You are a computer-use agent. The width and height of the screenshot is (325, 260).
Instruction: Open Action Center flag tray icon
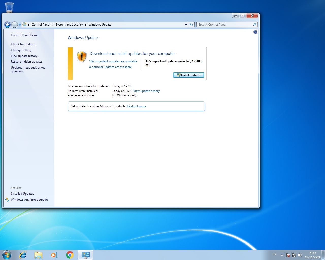point(288,255)
